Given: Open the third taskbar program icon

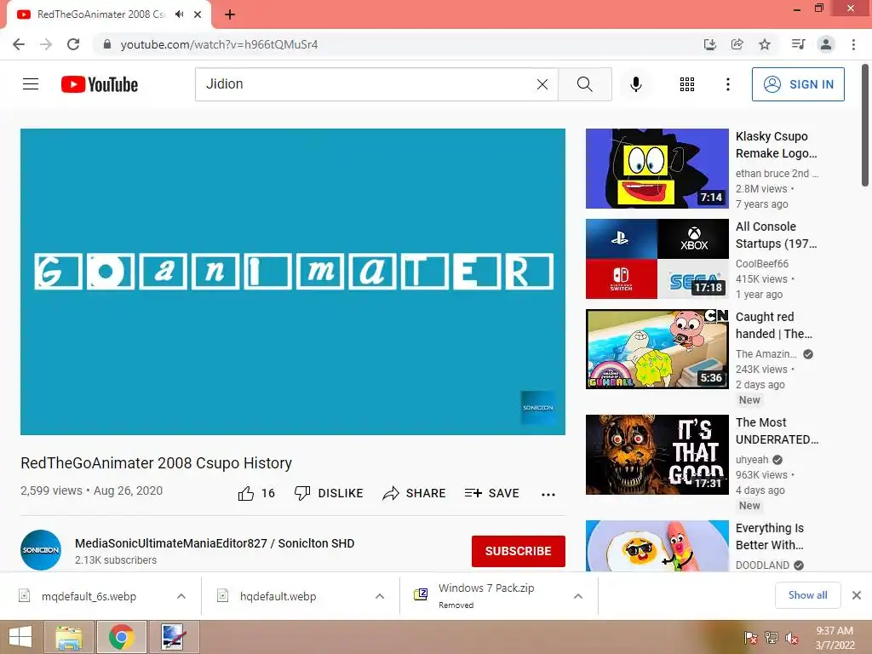Looking at the screenshot, I should (x=173, y=637).
